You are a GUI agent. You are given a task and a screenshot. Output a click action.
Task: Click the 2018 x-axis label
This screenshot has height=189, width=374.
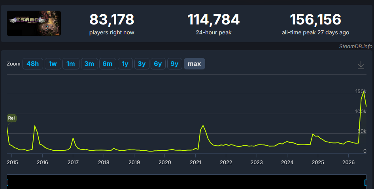(x=104, y=162)
